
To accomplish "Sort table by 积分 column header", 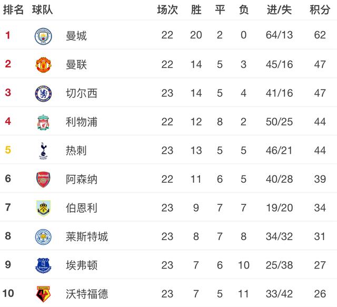I will [319, 9].
